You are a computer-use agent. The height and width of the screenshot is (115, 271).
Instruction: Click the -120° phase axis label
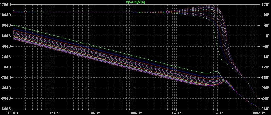[x=264, y=67]
